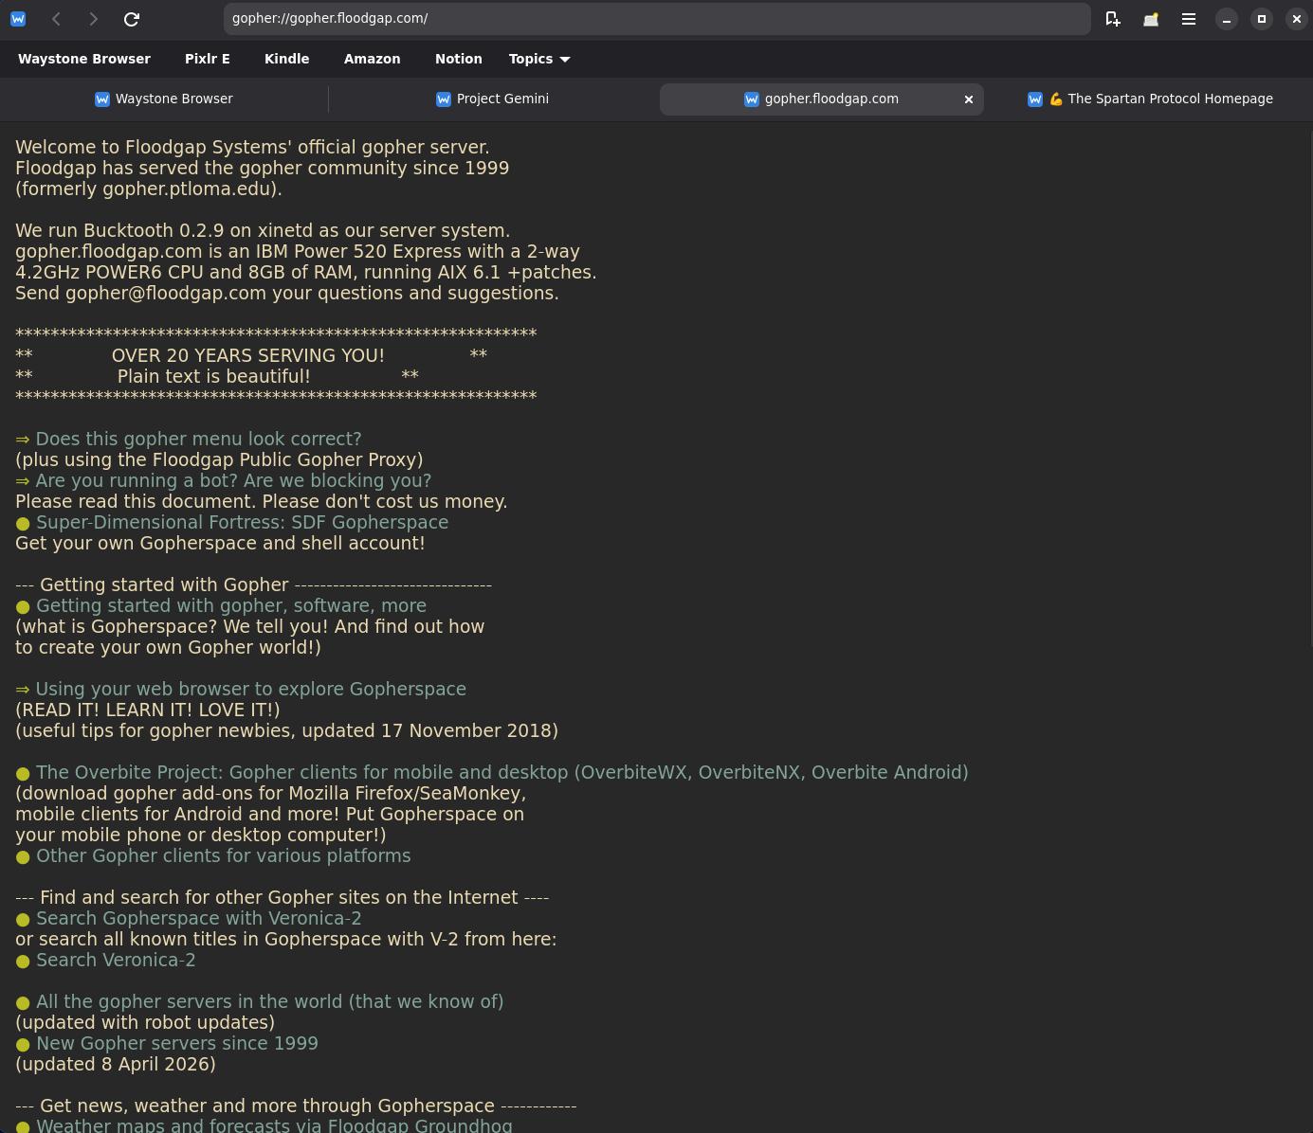This screenshot has width=1313, height=1133.
Task: Open the Kindle bookmark
Action: [286, 59]
